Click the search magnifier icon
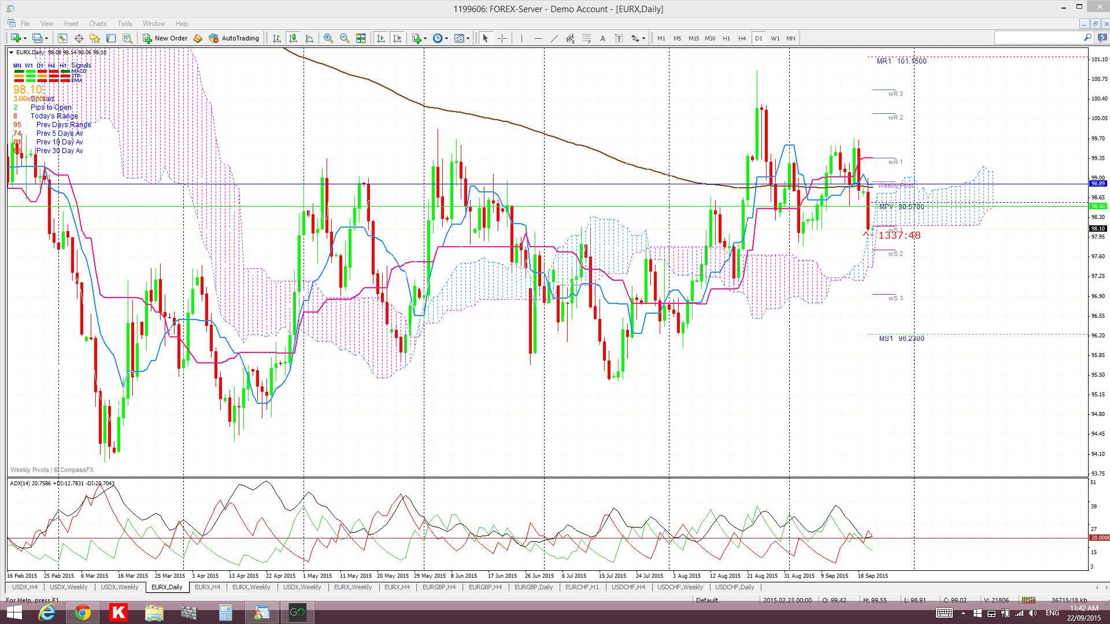Image resolution: width=1110 pixels, height=624 pixels. (1087, 38)
